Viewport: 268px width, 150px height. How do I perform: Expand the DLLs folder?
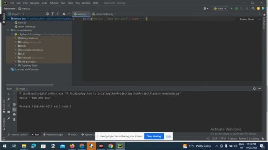pos(15,46)
